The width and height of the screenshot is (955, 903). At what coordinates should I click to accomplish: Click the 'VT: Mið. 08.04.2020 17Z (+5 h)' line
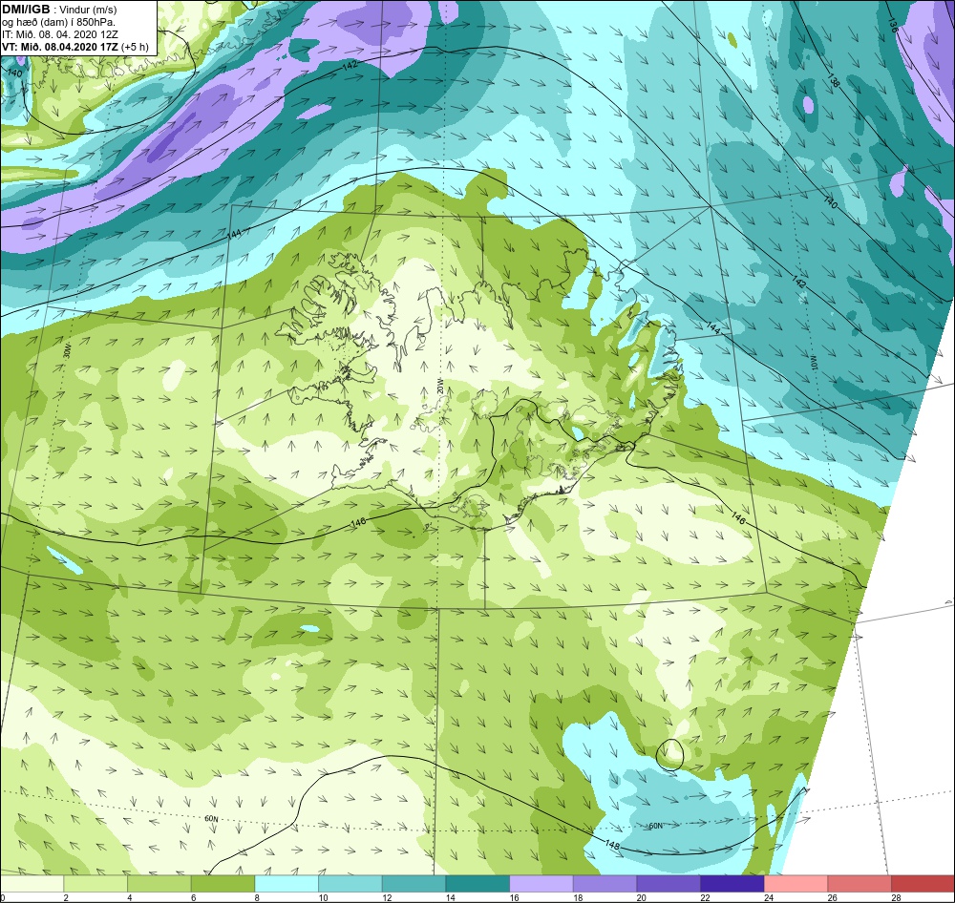(x=74, y=46)
